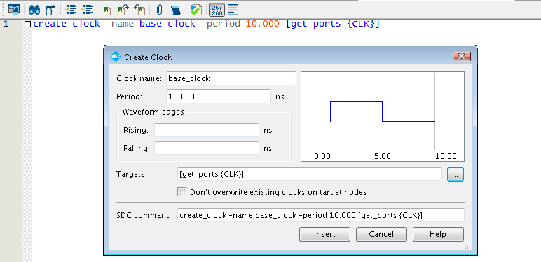Focus the Rising waveform edge field
The height and width of the screenshot is (262, 541).
click(x=207, y=130)
